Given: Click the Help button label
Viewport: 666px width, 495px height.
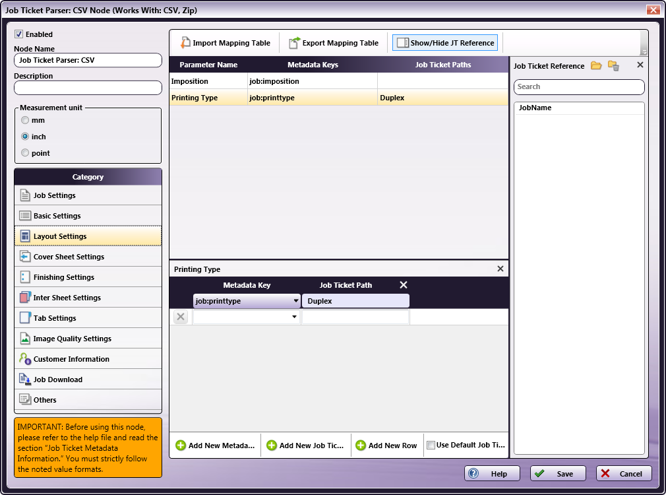Looking at the screenshot, I should [x=499, y=474].
